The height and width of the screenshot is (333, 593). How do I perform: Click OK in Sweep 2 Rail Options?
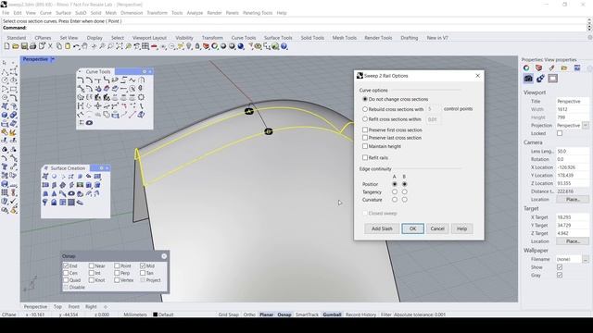coord(412,228)
